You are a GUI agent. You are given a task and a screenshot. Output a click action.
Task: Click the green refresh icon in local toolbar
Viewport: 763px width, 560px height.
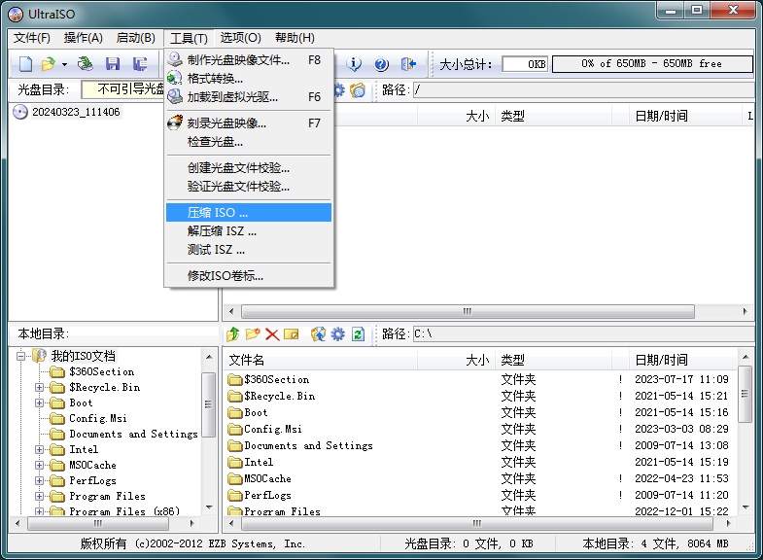pyautogui.click(x=358, y=334)
